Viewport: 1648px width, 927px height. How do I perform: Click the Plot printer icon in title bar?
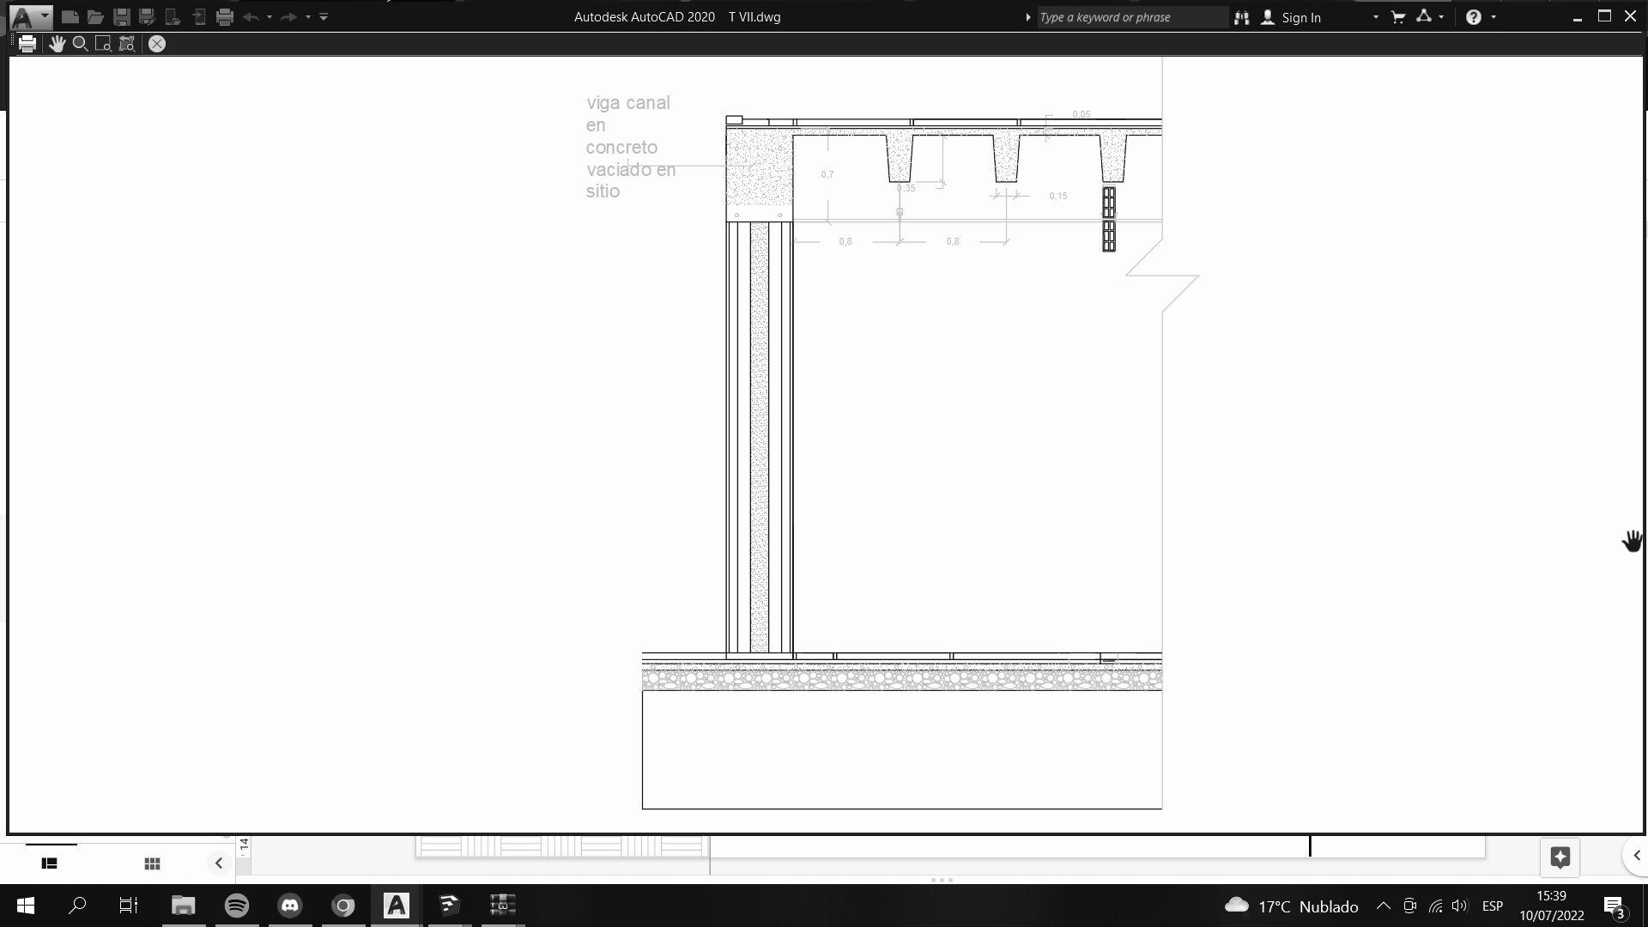click(x=225, y=16)
